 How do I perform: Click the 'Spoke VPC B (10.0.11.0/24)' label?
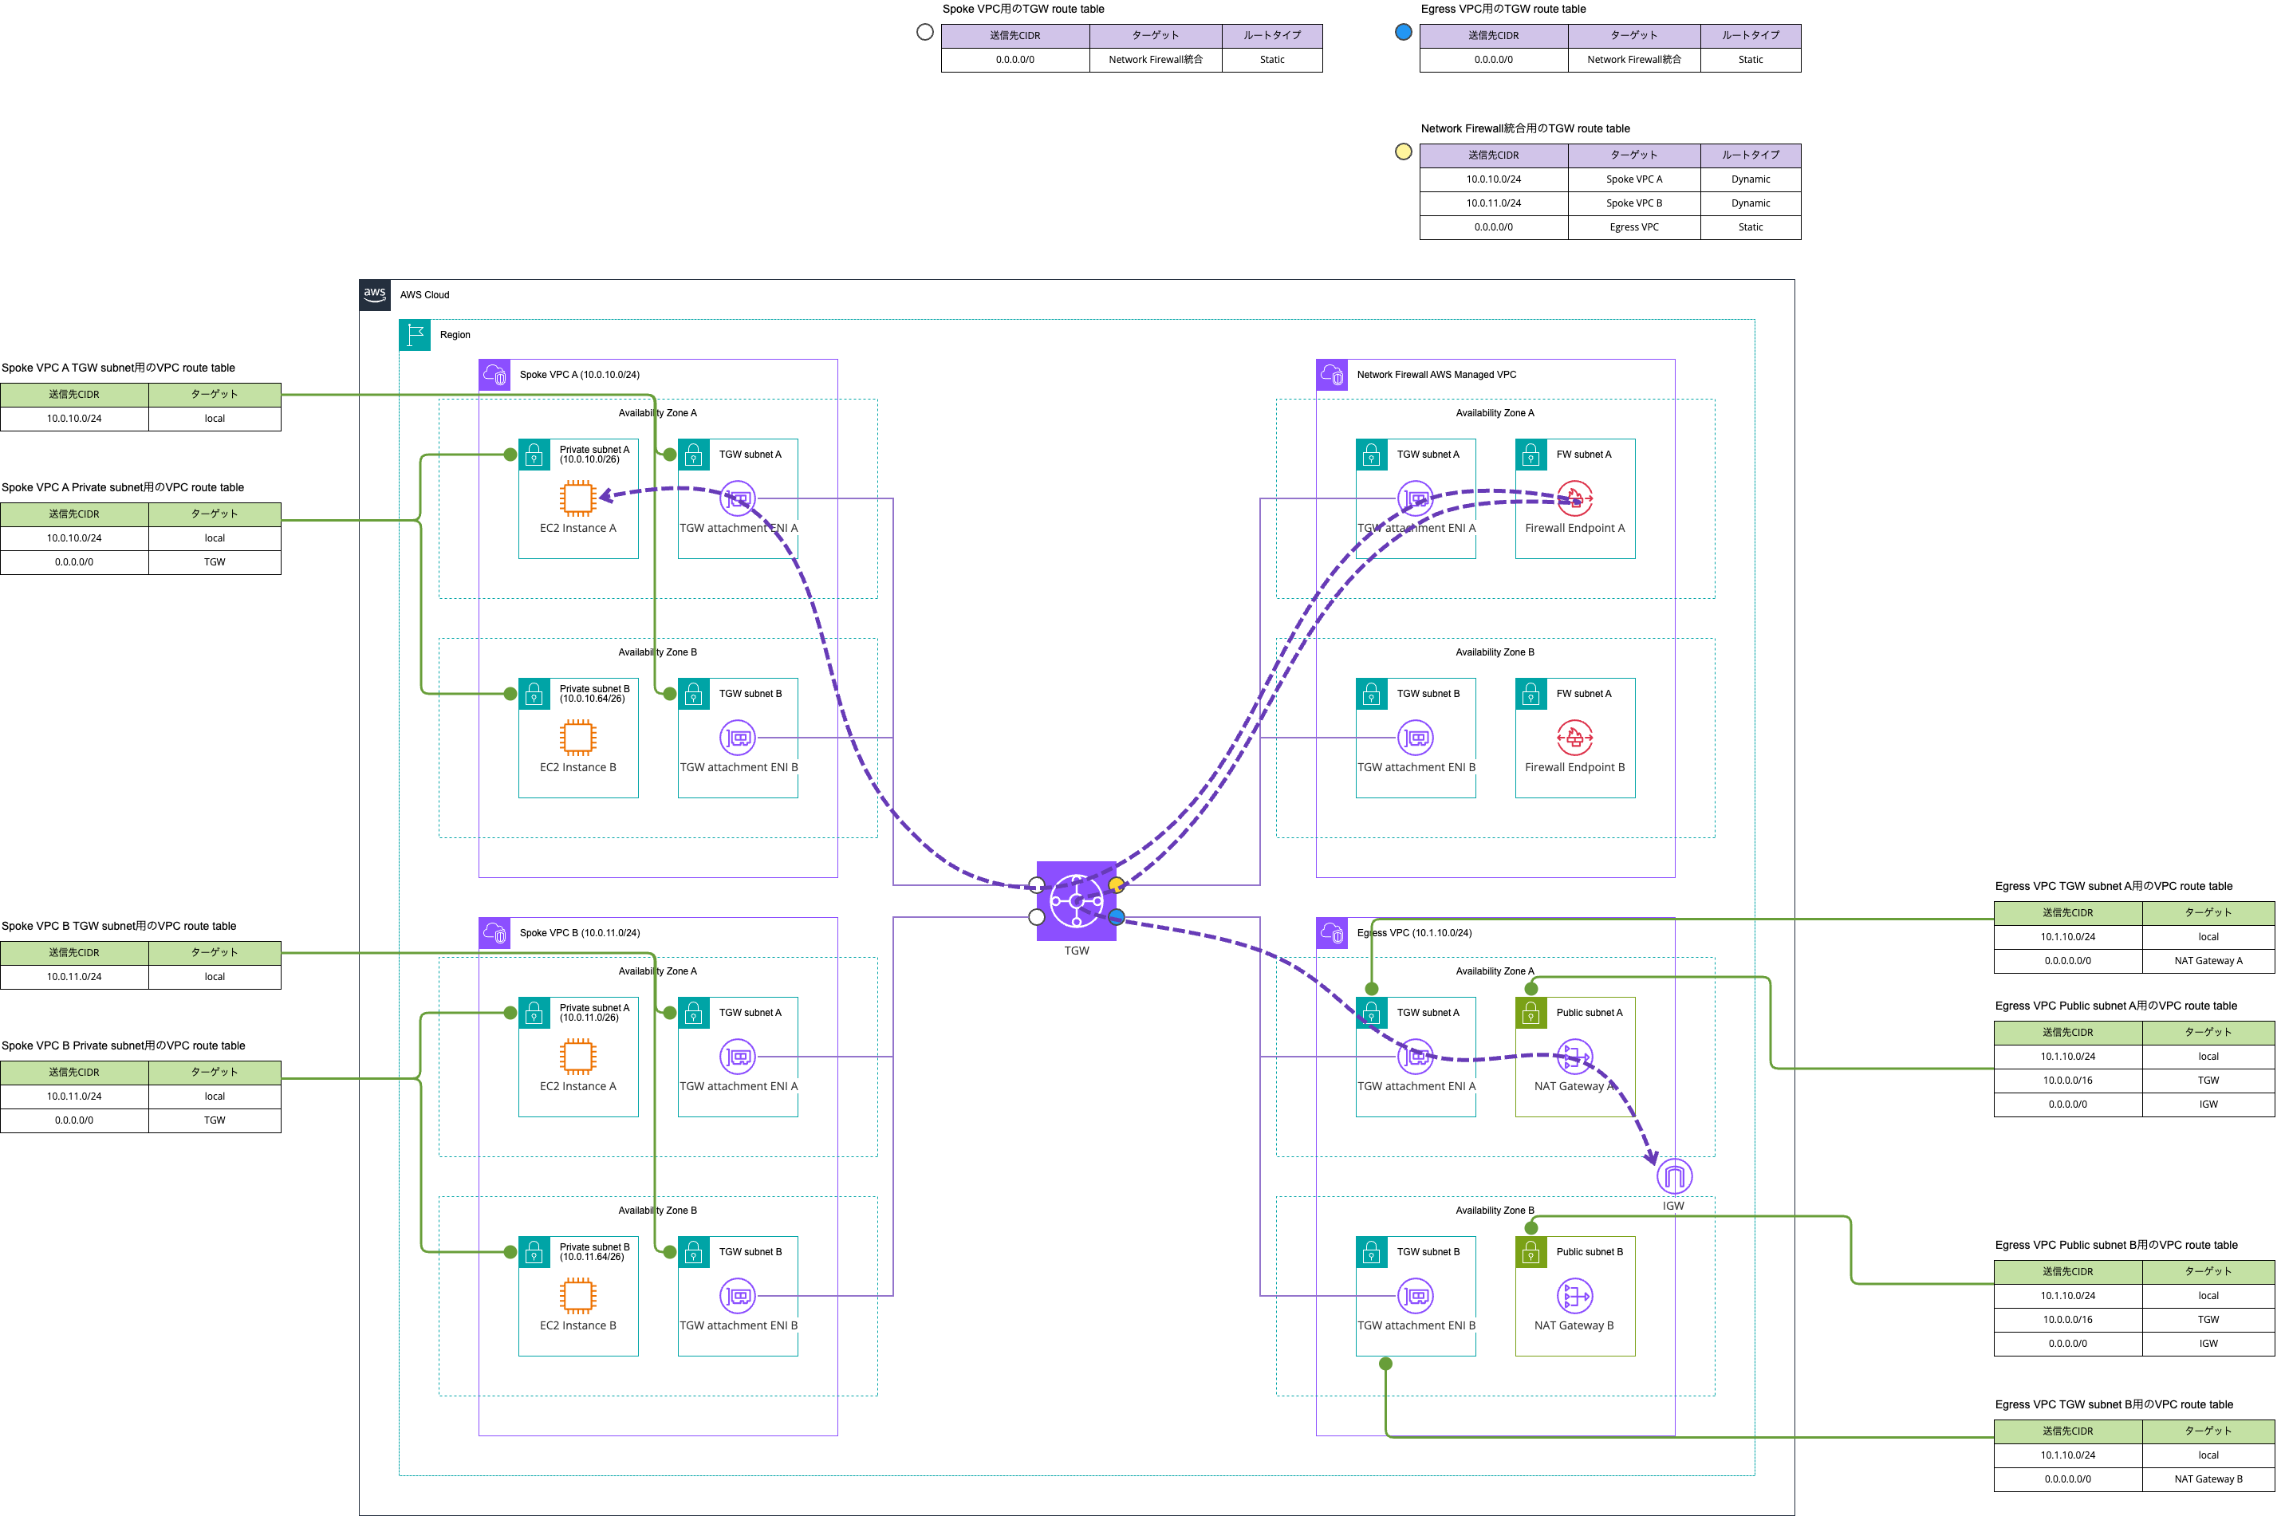click(579, 933)
